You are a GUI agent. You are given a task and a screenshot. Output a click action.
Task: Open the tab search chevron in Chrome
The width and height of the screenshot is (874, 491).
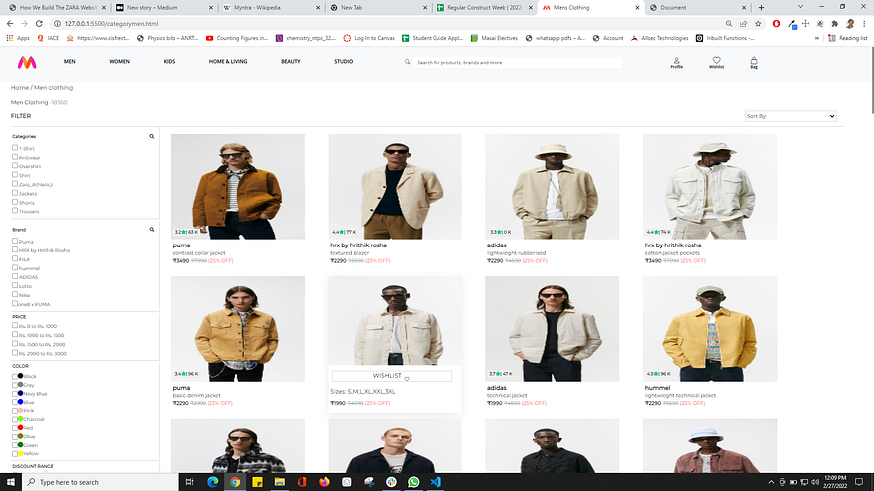(800, 7)
